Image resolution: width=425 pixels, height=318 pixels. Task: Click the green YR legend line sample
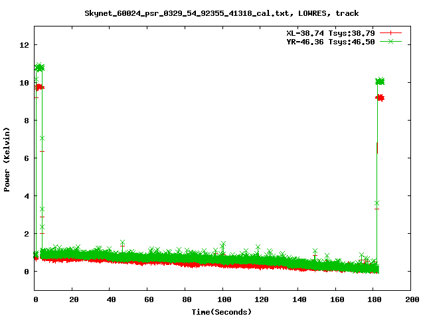[390, 41]
